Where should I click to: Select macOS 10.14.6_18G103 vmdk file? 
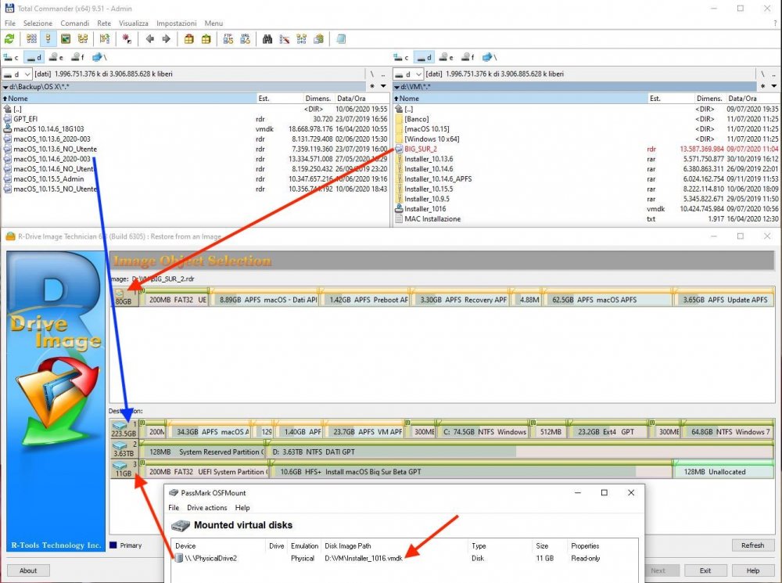[x=195, y=129]
